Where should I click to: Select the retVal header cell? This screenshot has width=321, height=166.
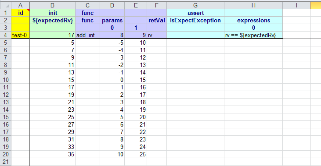(157, 20)
